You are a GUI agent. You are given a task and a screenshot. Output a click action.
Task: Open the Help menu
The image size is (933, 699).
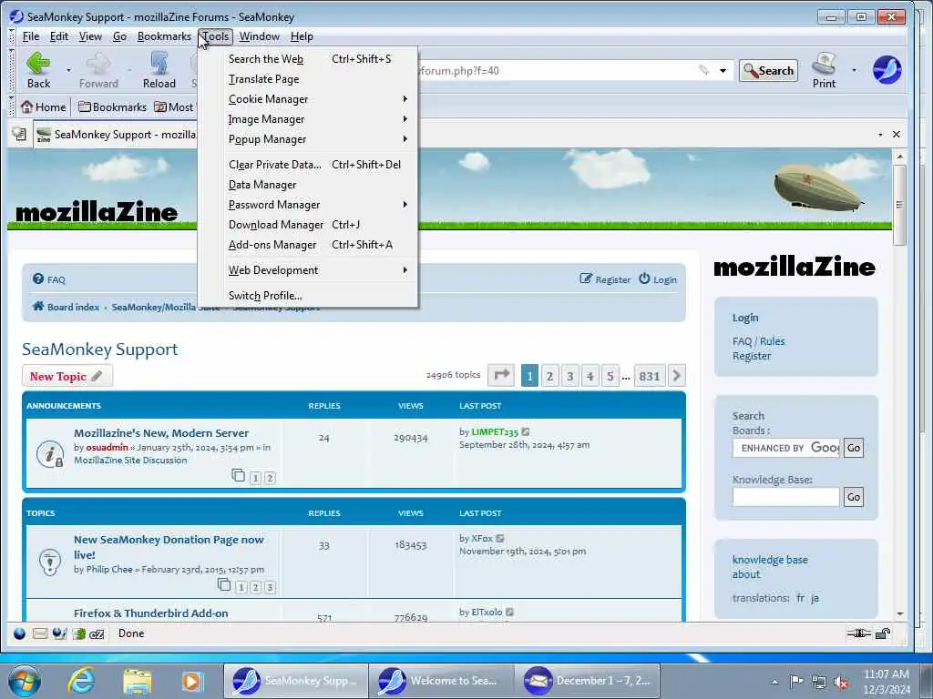pyautogui.click(x=302, y=36)
